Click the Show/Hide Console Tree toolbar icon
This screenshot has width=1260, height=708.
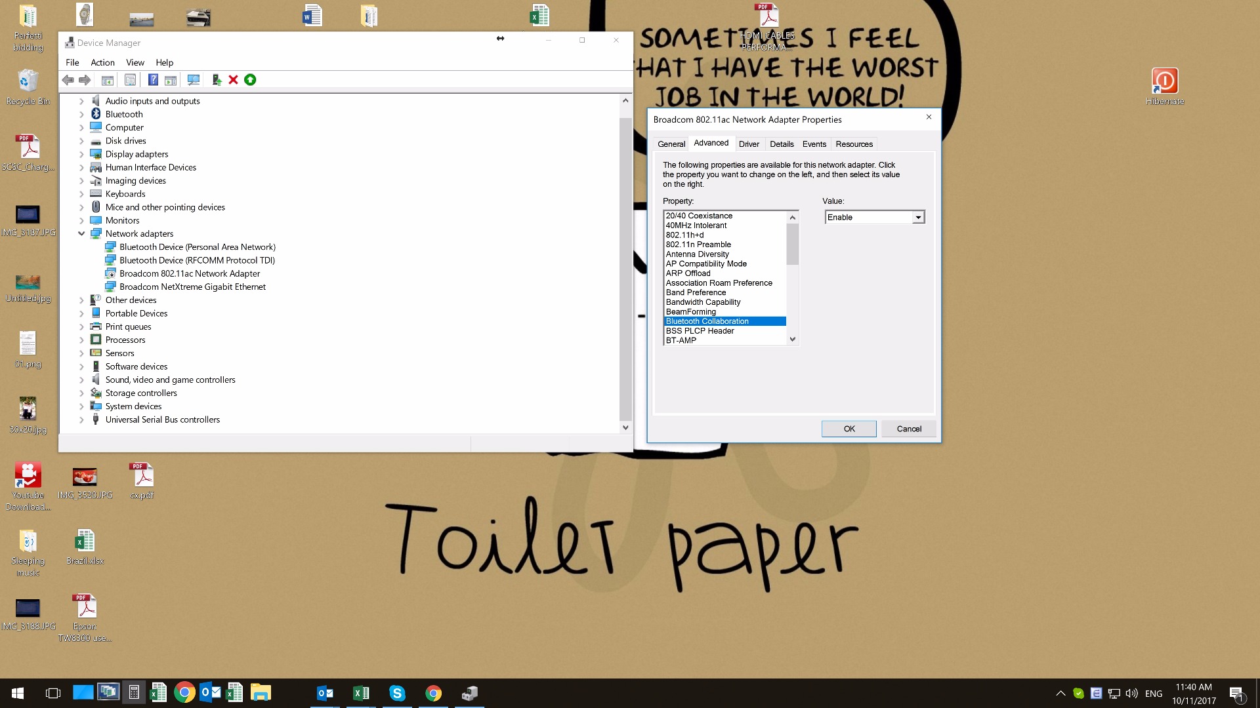click(108, 80)
